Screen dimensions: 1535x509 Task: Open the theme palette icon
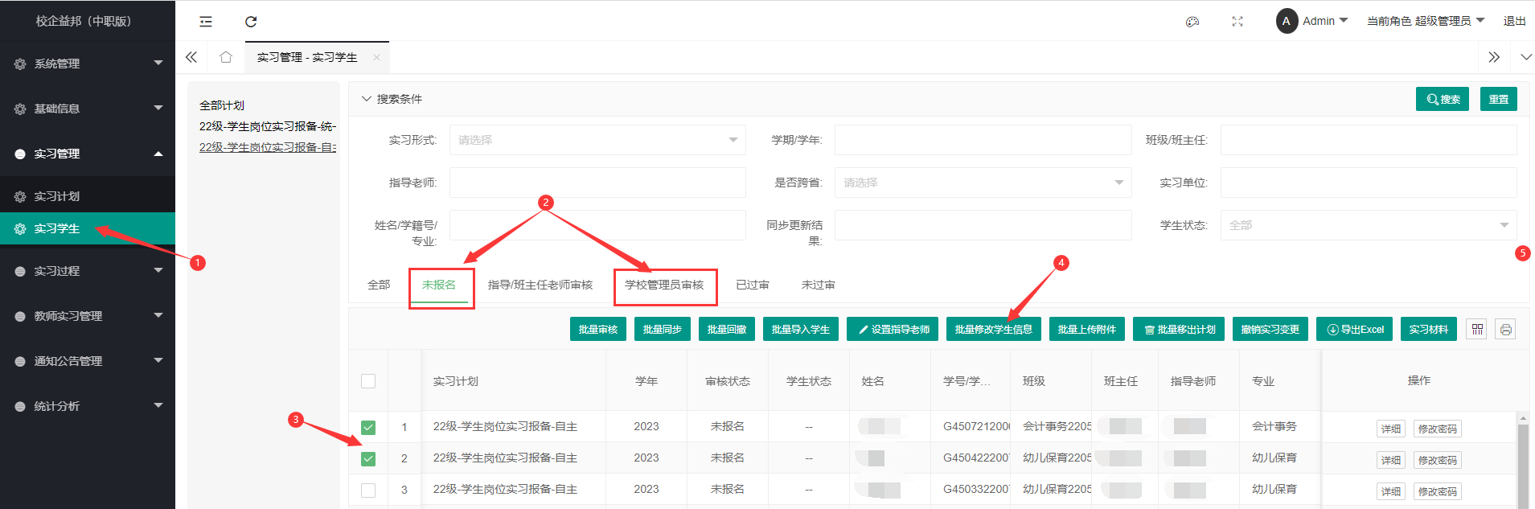click(1192, 22)
